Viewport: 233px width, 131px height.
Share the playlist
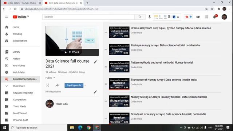point(57,85)
